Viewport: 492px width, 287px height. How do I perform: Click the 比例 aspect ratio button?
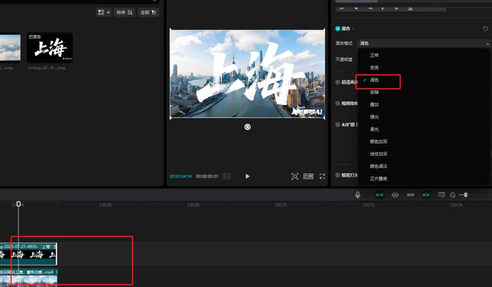click(x=308, y=176)
